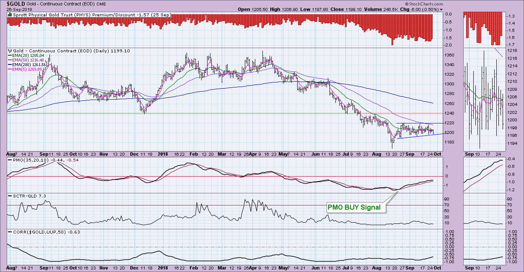Click the PMO BUY Signal annotation box
This screenshot has width=524, height=272.
(355, 207)
